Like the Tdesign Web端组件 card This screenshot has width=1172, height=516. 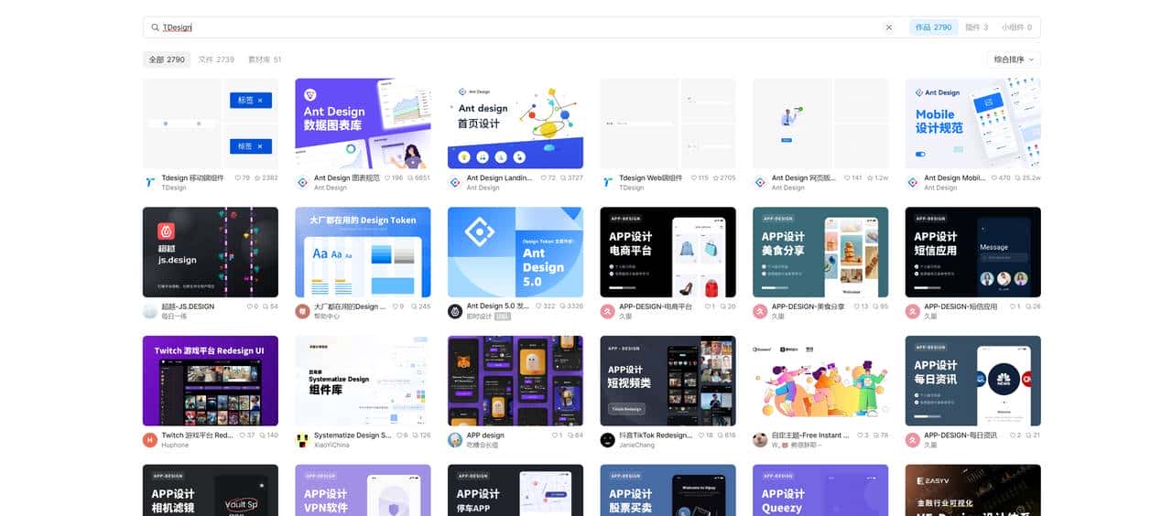(x=699, y=177)
